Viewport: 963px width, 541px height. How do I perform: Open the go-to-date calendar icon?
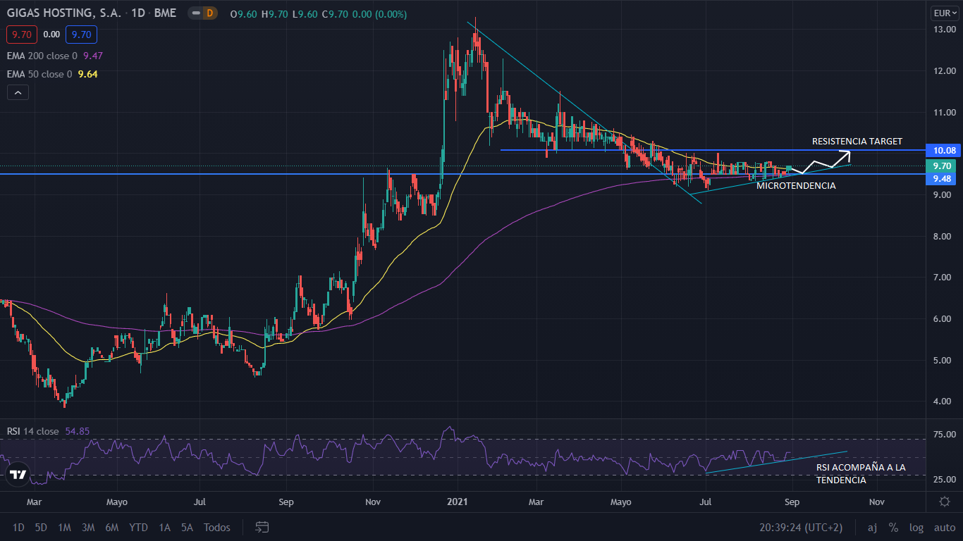262,527
